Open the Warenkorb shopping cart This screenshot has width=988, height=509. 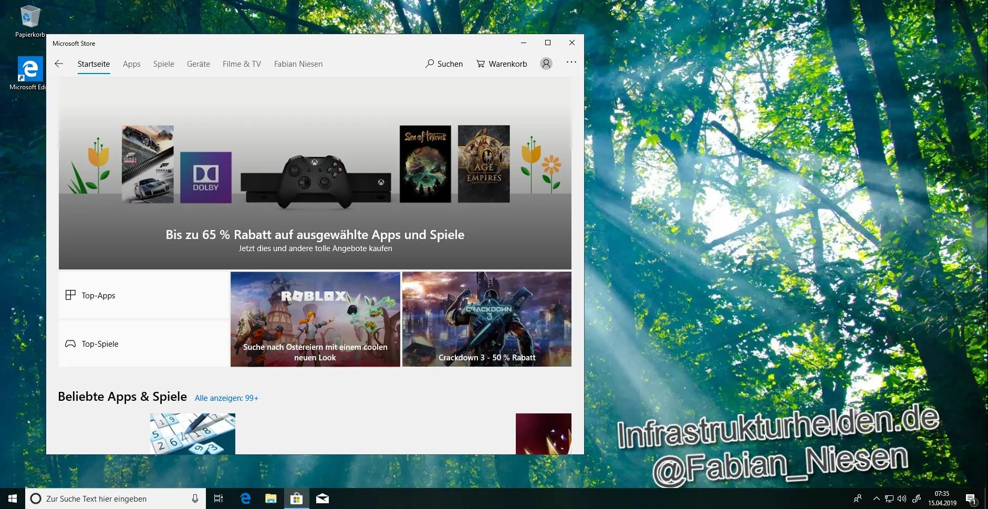502,64
